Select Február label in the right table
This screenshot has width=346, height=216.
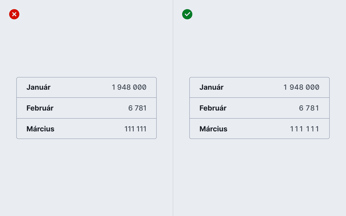[x=213, y=108]
